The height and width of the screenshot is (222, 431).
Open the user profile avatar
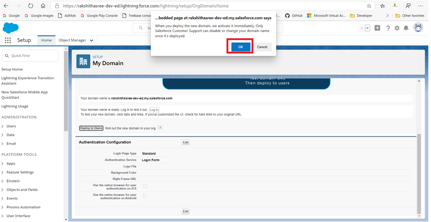click(418, 28)
